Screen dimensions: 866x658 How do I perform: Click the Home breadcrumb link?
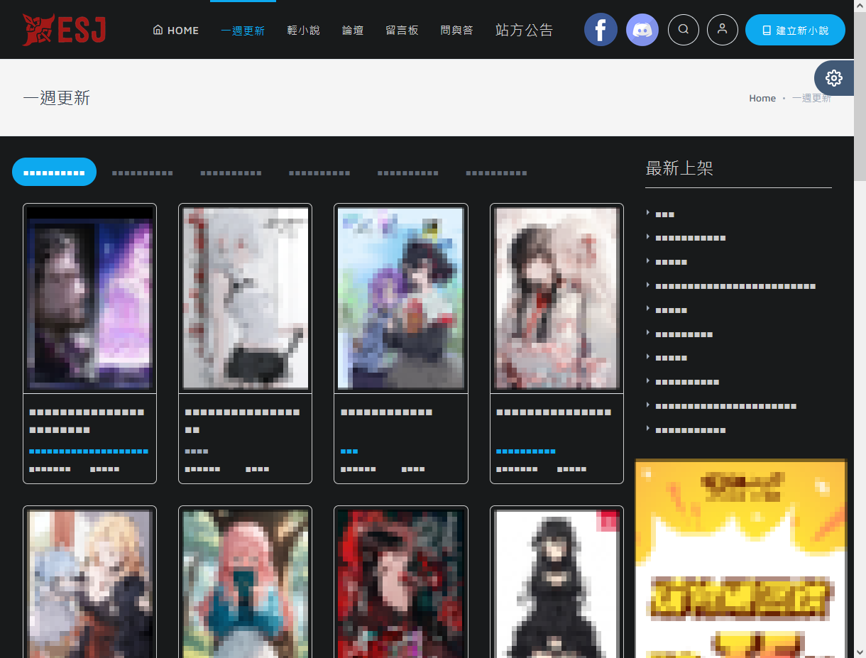[x=762, y=98]
